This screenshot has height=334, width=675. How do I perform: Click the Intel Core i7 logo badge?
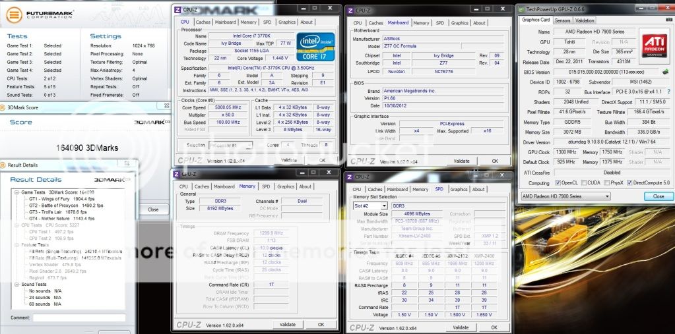click(315, 46)
